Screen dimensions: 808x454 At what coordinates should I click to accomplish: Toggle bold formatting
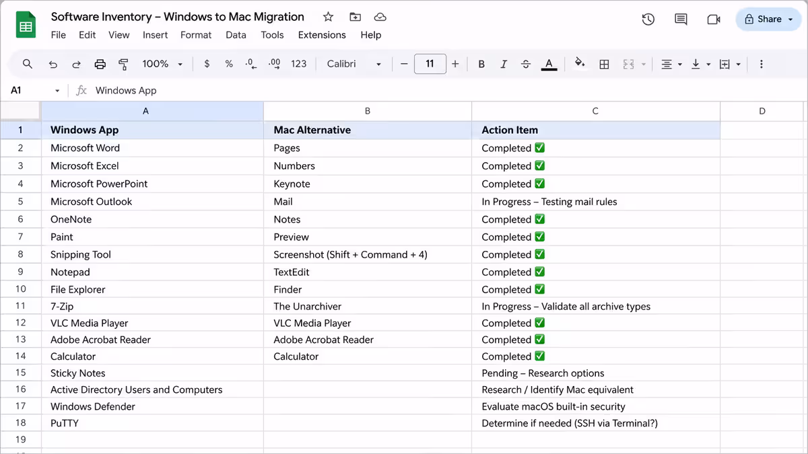click(x=481, y=64)
